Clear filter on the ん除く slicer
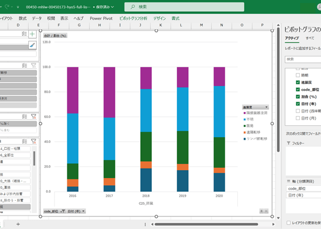This screenshot has height=229, width=321. pyautogui.click(x=34, y=116)
